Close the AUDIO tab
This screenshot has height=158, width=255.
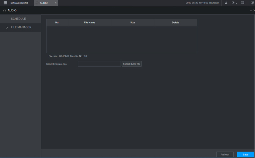coord(56,3)
